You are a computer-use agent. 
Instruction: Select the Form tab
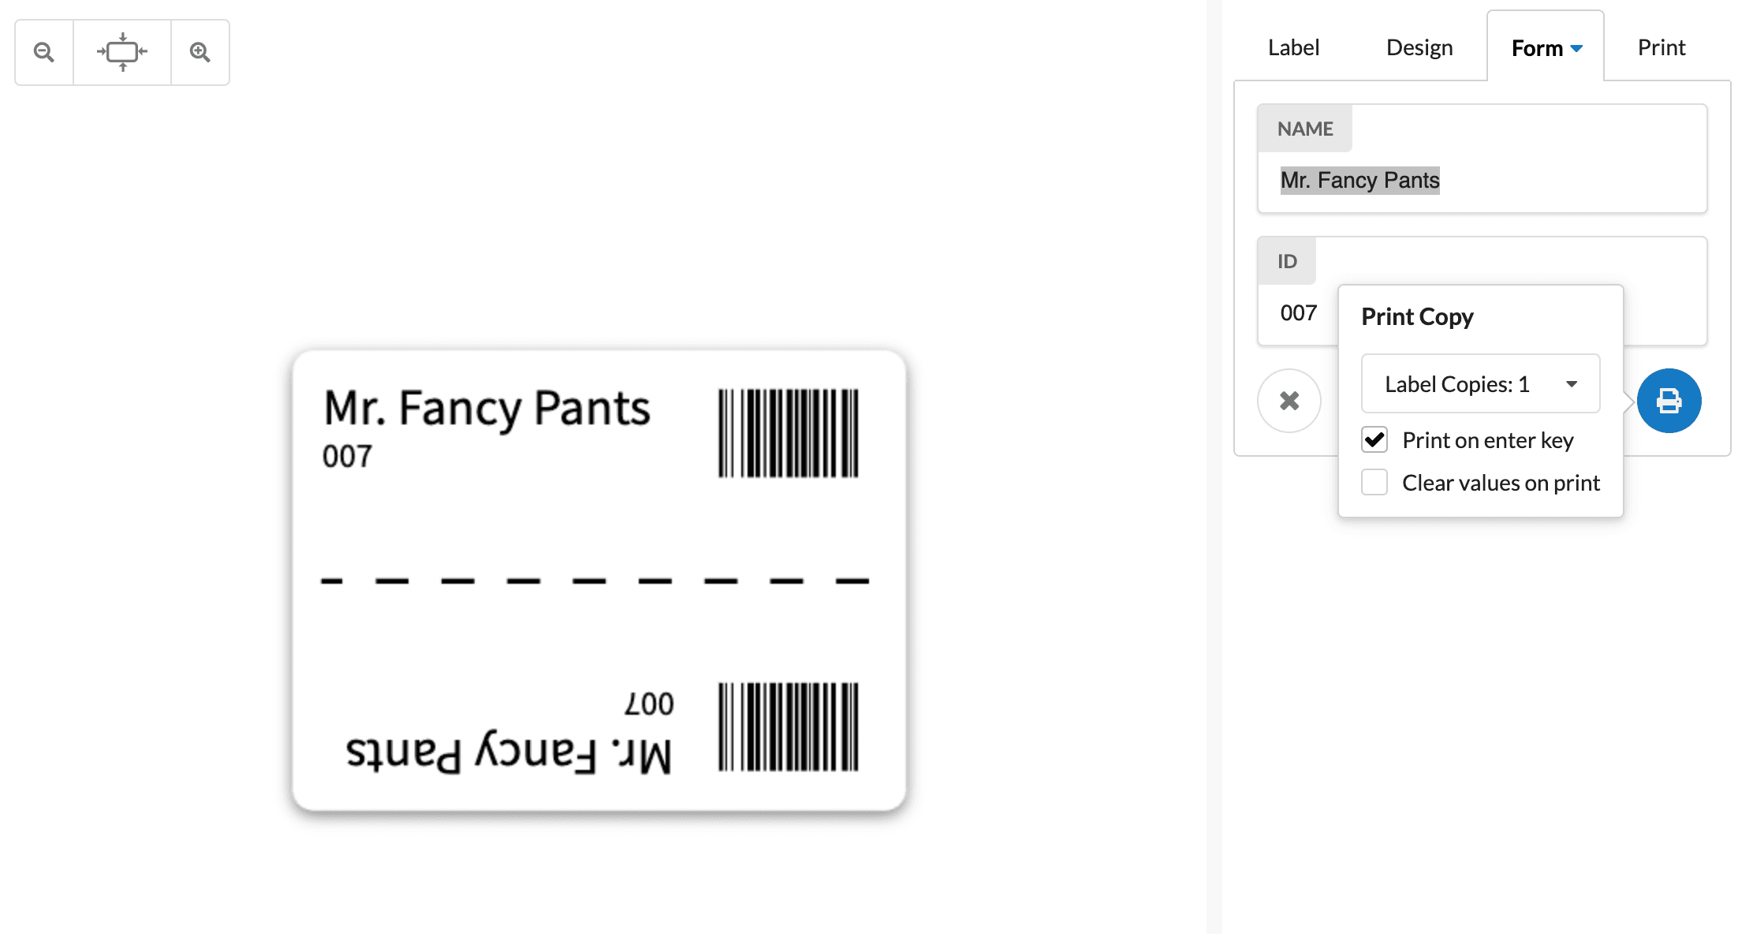coord(1538,47)
